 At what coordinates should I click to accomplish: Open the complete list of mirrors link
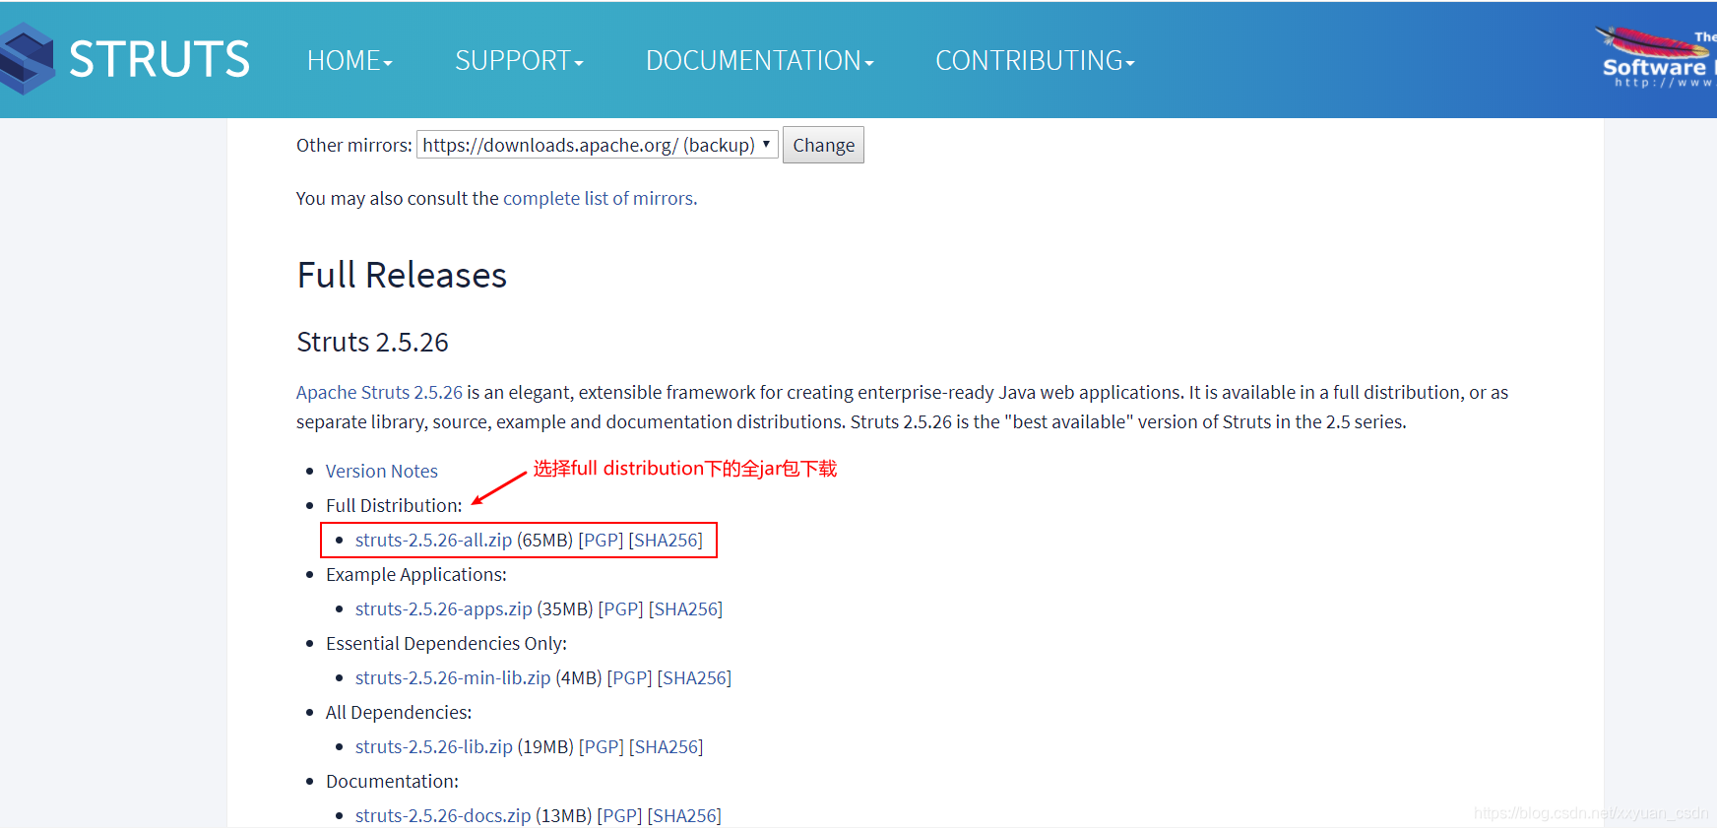point(599,198)
